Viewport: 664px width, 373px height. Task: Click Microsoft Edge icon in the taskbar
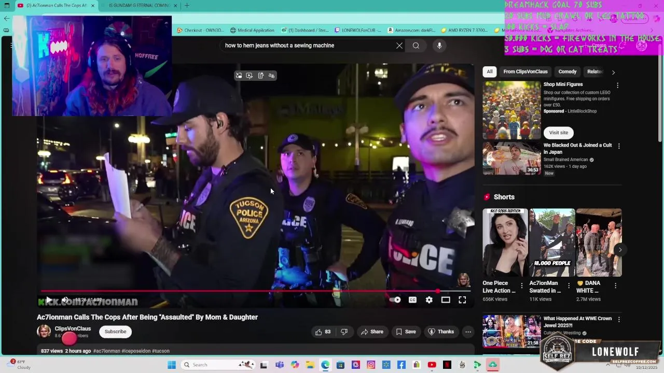[x=325, y=365]
